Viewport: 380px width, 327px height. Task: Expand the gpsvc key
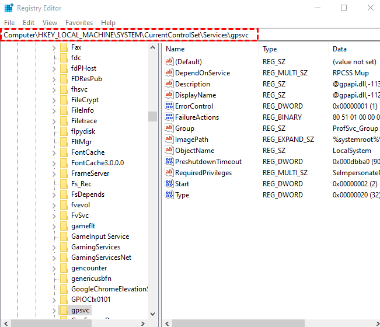pyautogui.click(x=54, y=311)
